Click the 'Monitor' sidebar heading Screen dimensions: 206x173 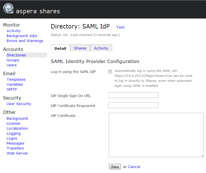12,25
